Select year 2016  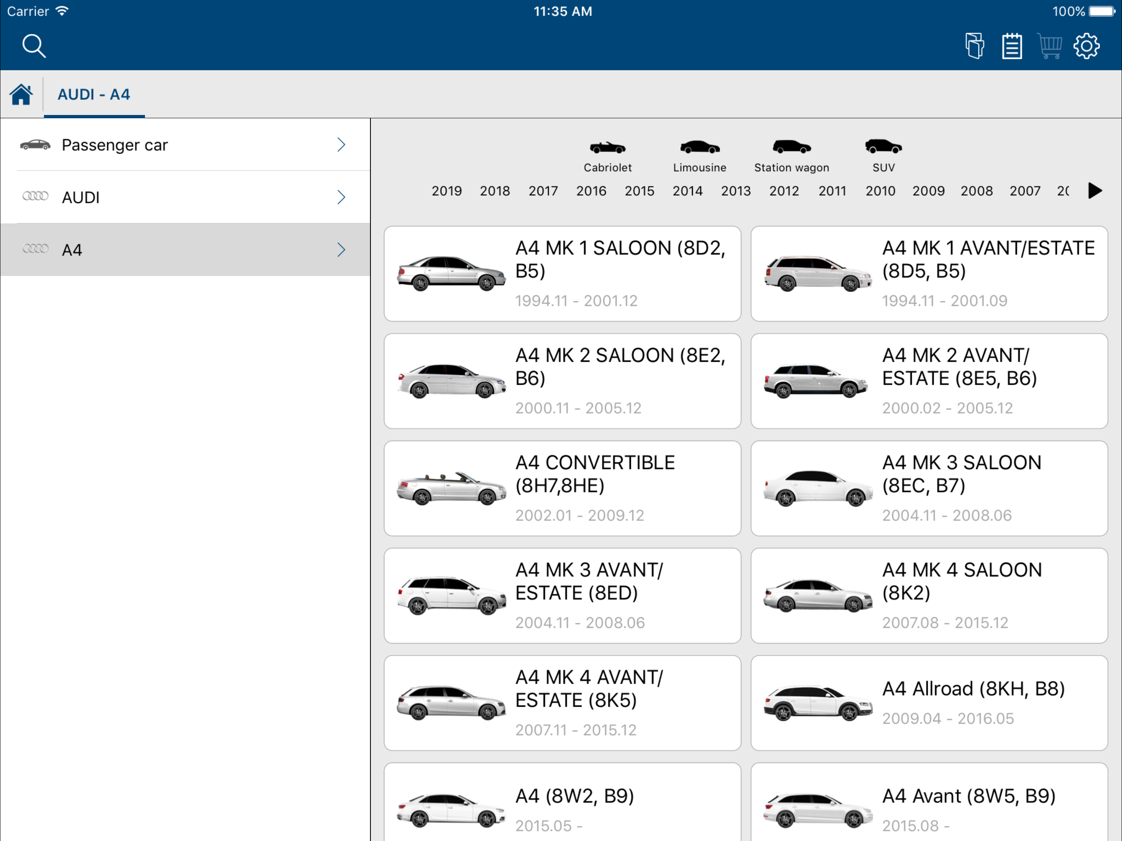(x=591, y=191)
